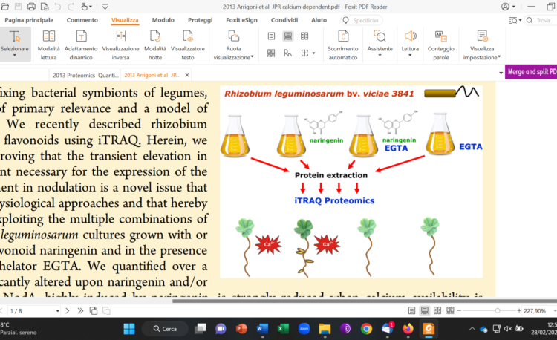
Task: Start Scorrimento automatico
Action: pos(342,45)
